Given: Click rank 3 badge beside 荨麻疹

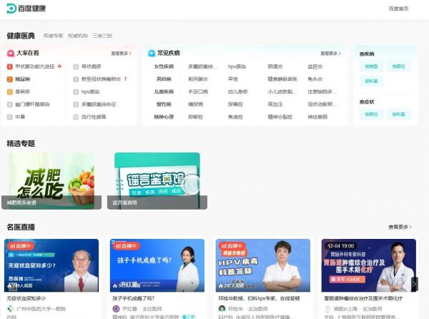Looking at the screenshot, I should click(9, 92).
